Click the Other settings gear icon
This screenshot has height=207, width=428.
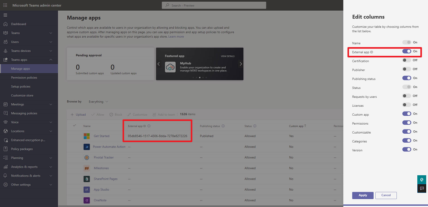pyautogui.click(x=5, y=185)
